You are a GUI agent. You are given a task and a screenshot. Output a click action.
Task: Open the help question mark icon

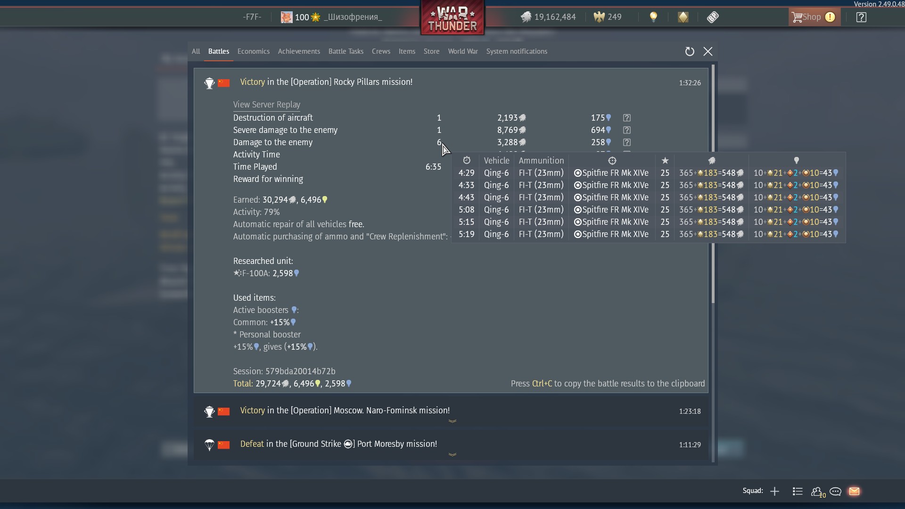[861, 17]
